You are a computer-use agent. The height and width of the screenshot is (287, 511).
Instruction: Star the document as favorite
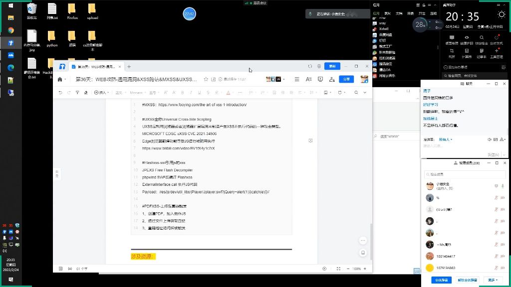[x=206, y=79]
